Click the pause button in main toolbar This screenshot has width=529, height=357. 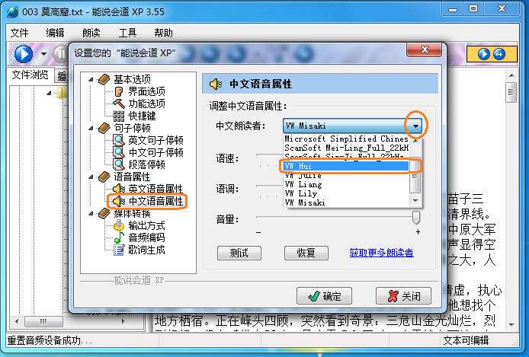[61, 54]
